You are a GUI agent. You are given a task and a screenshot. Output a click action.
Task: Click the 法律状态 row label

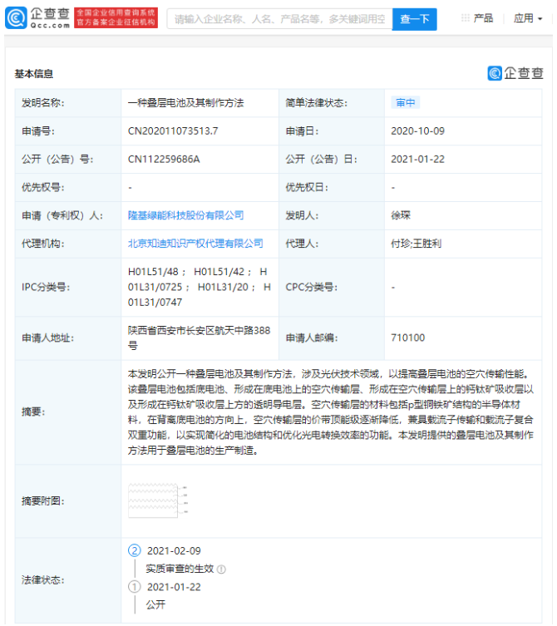point(42,579)
